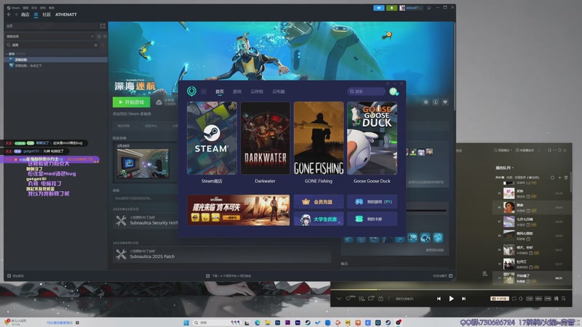Clear the Steam library search text
This screenshot has height=327, width=582.
(96, 45)
